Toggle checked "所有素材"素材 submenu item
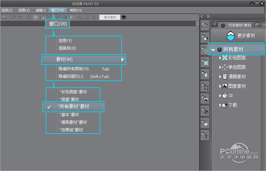 pos(73,107)
